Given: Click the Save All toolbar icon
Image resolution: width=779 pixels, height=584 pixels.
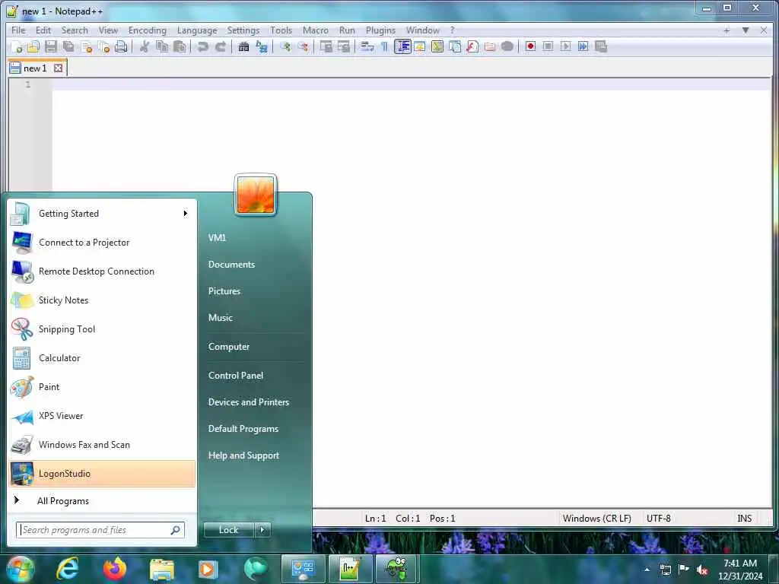Looking at the screenshot, I should tap(68, 47).
